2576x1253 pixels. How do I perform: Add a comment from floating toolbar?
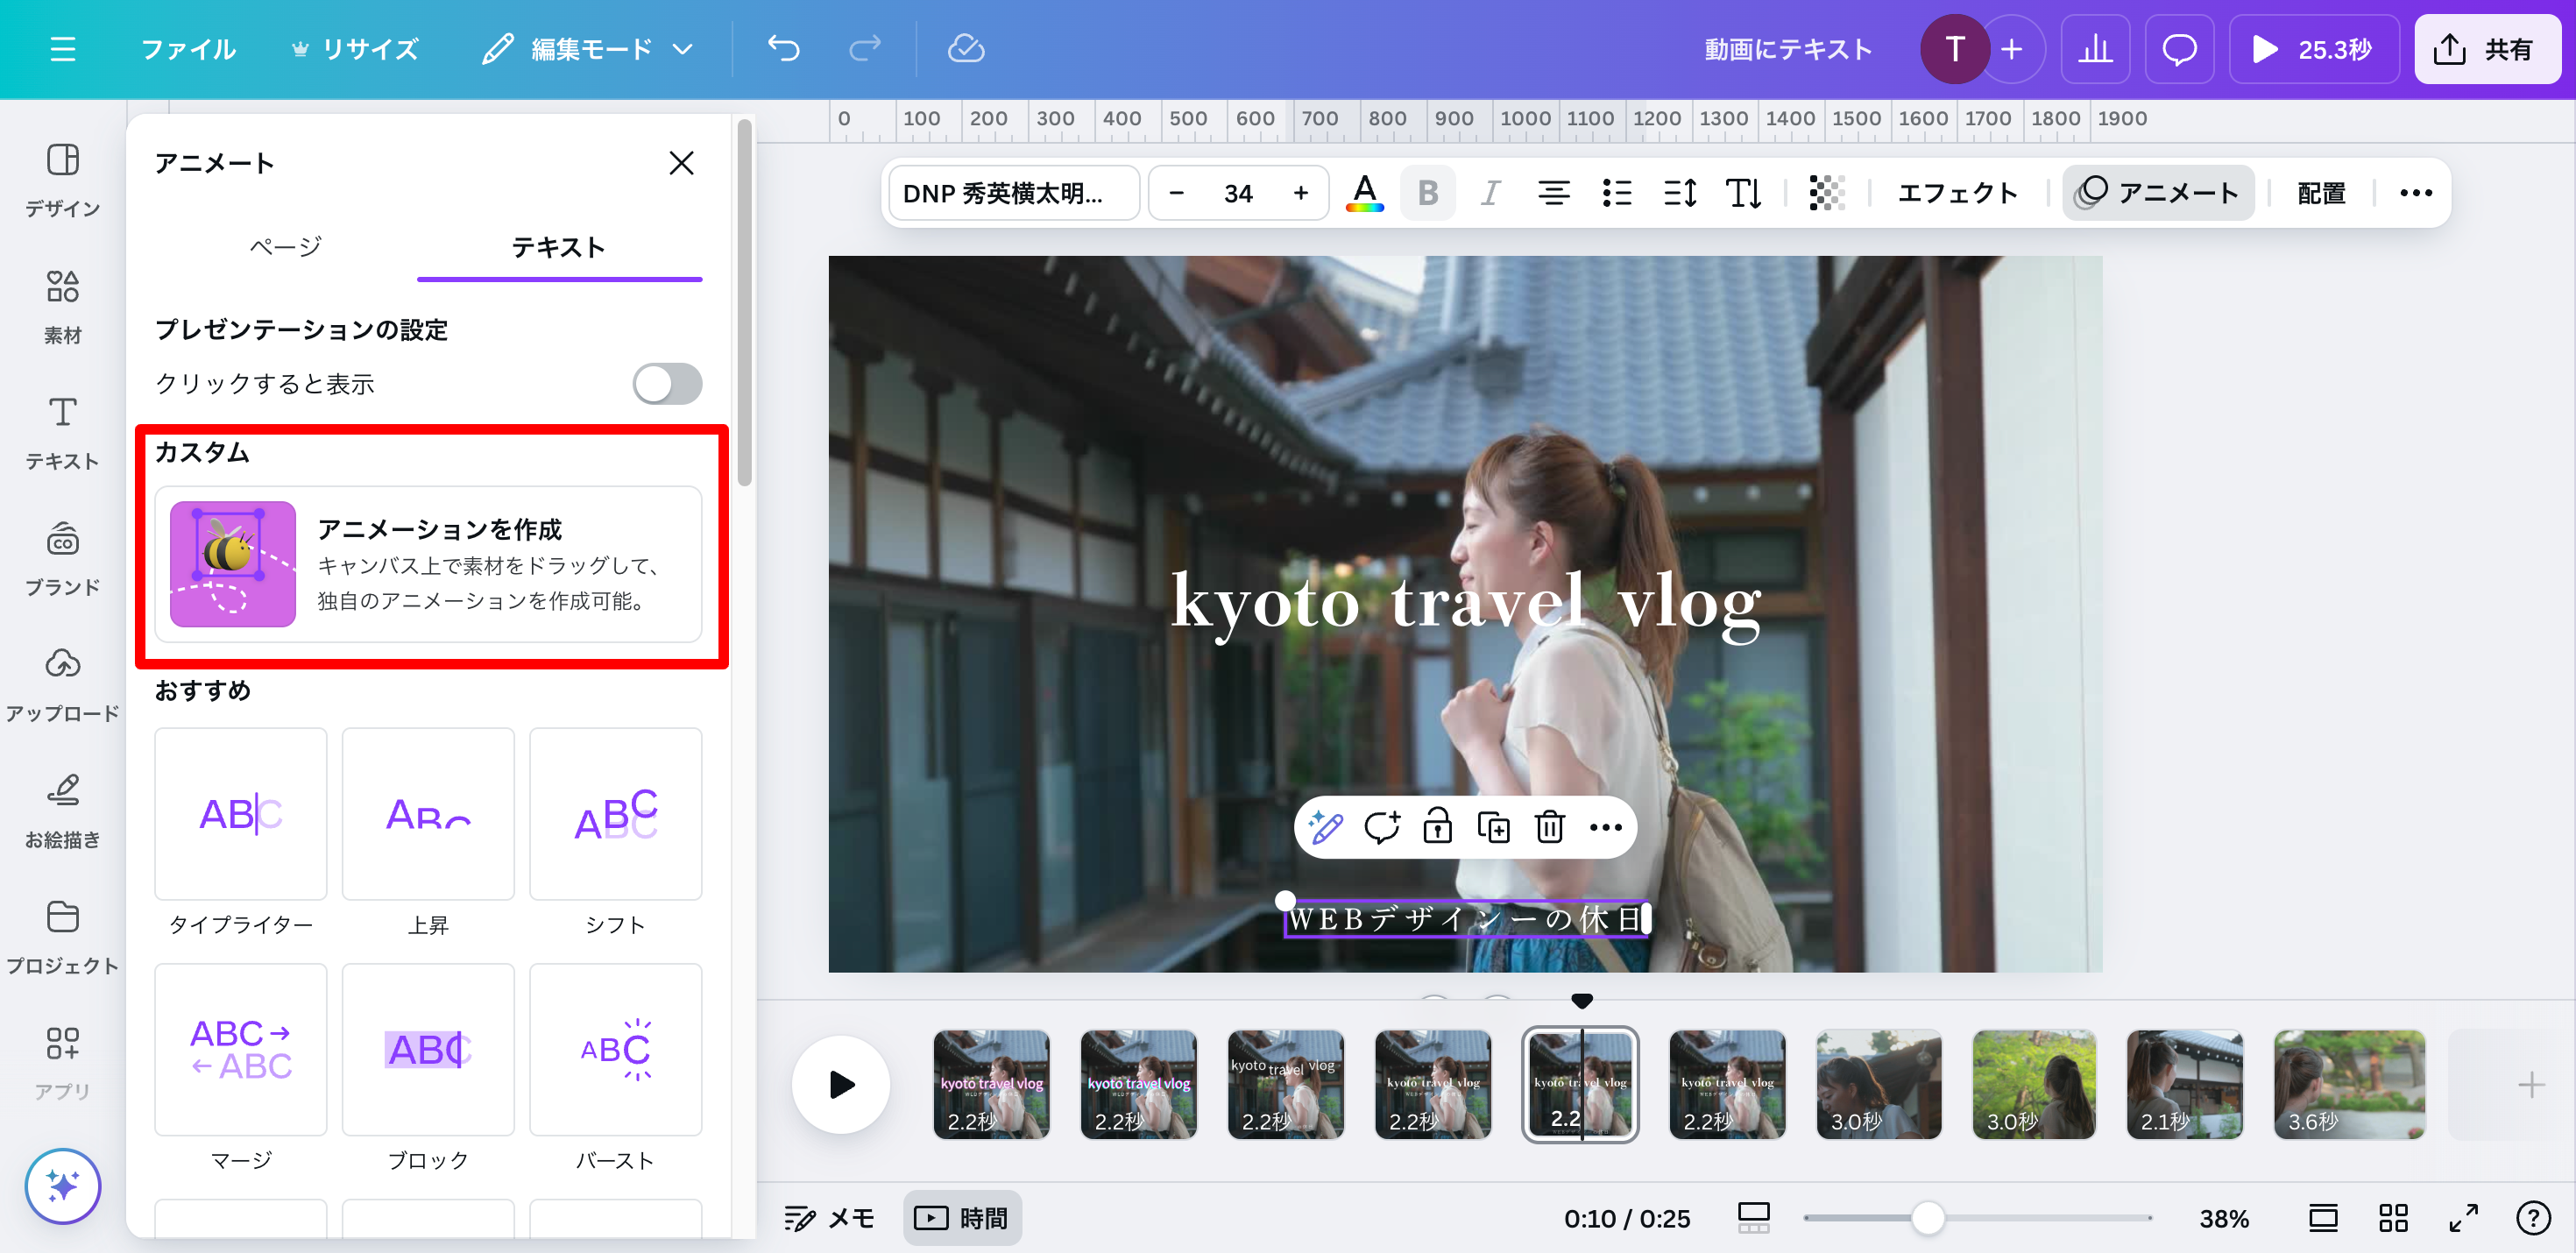click(1382, 827)
